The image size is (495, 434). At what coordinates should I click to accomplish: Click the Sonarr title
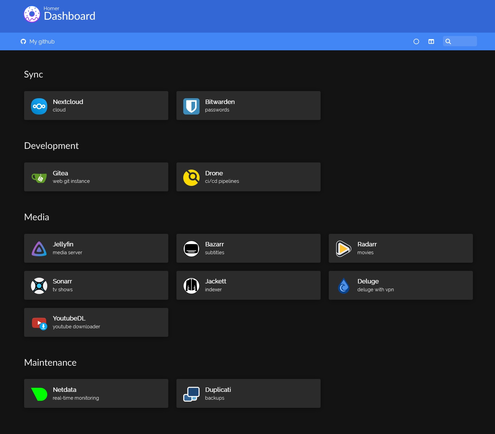tap(63, 281)
